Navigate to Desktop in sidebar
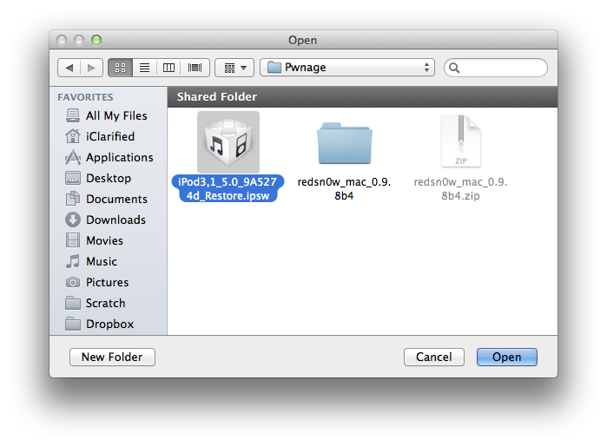The image size is (607, 446). [108, 178]
